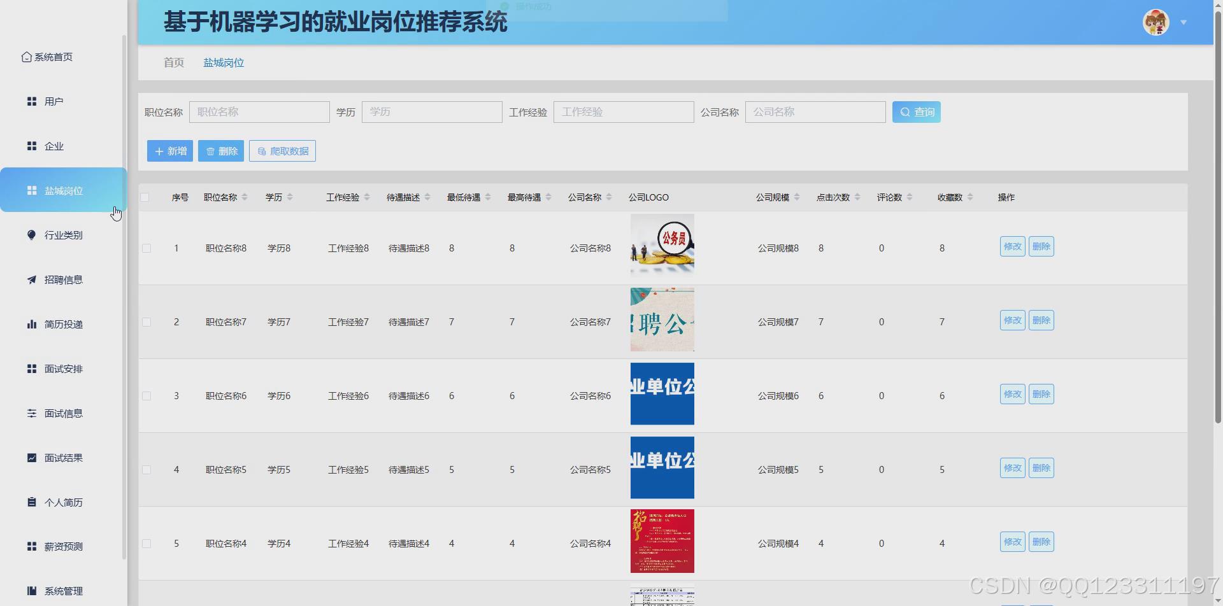Click 删除 for 职位名称5 row
The image size is (1223, 606).
1041,468
